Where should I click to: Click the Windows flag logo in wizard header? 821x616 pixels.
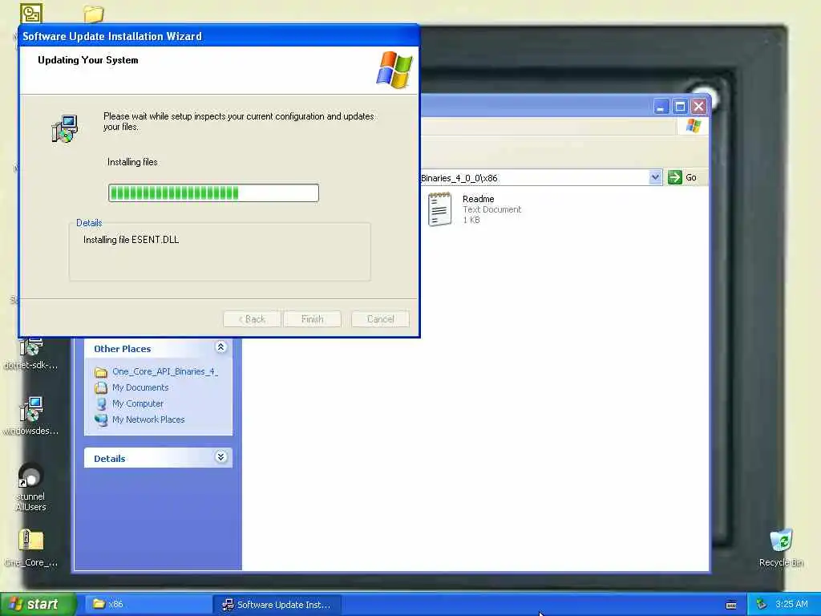coord(394,70)
